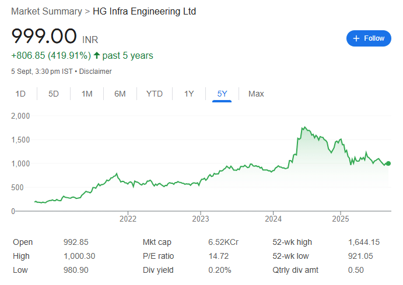The height and width of the screenshot is (285, 403).
Task: Click the 52-wk low value 921.05
Action: 360,256
